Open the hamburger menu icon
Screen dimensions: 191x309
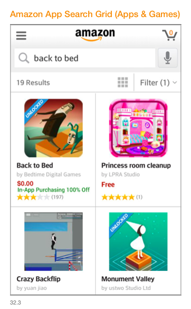click(21, 36)
